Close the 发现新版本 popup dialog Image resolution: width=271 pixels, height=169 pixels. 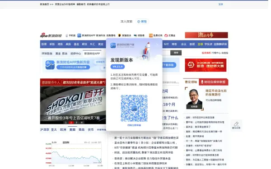tap(157, 45)
